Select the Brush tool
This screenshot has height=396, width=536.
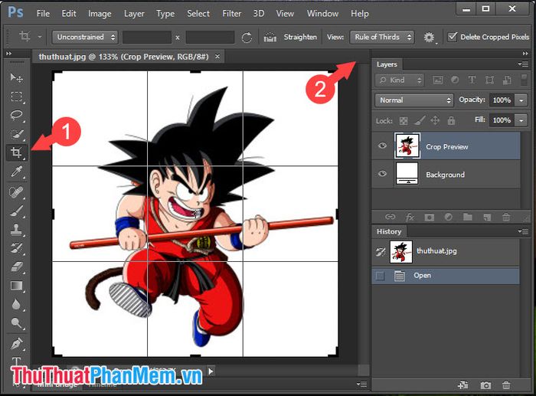16,211
